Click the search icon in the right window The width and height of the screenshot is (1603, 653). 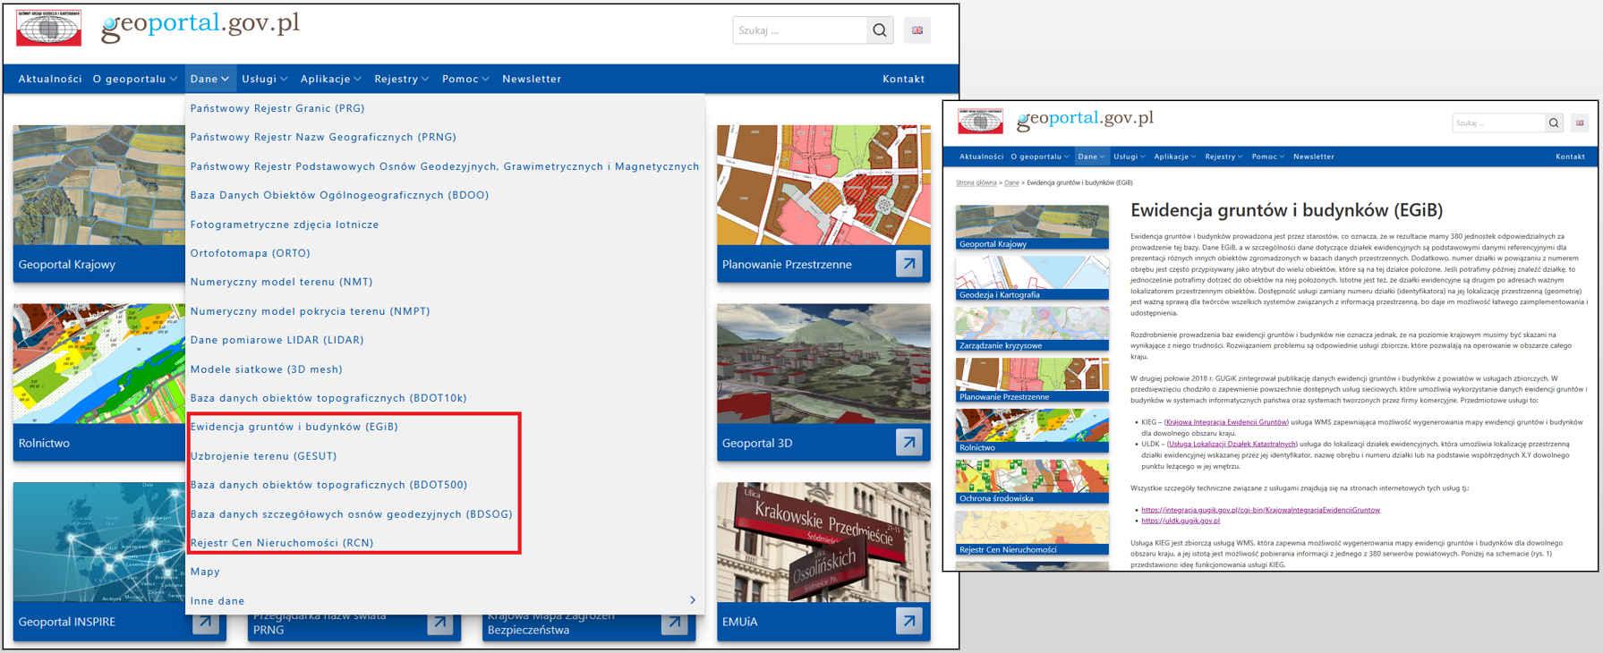pos(1554,123)
